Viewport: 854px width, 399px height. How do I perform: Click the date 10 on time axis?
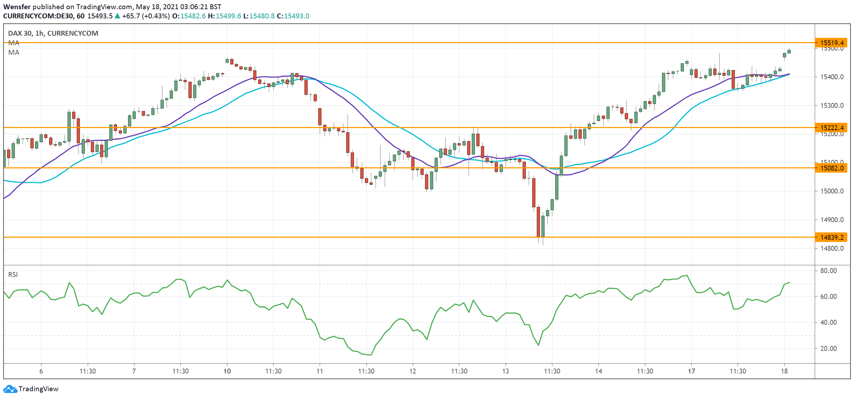(x=227, y=371)
